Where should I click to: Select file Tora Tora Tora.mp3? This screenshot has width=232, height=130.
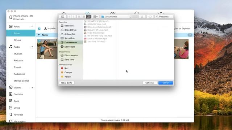tap(96, 42)
